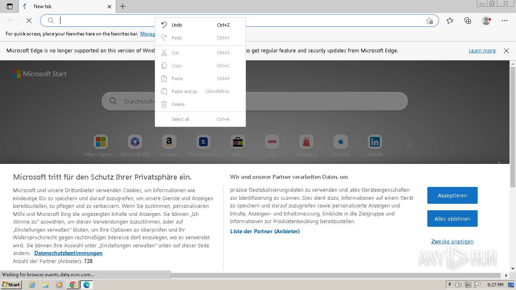516x290 pixels.
Task: Click the volume icon in system tray
Action: coord(458,285)
